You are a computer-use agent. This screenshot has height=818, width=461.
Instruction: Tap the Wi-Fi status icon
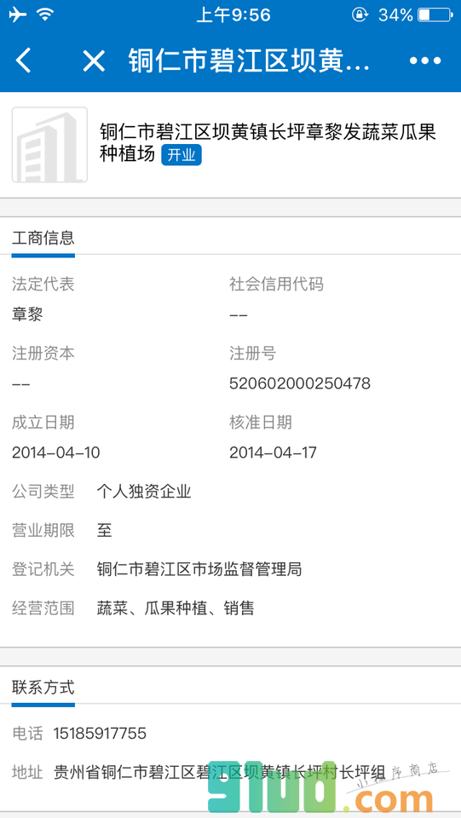[x=45, y=14]
